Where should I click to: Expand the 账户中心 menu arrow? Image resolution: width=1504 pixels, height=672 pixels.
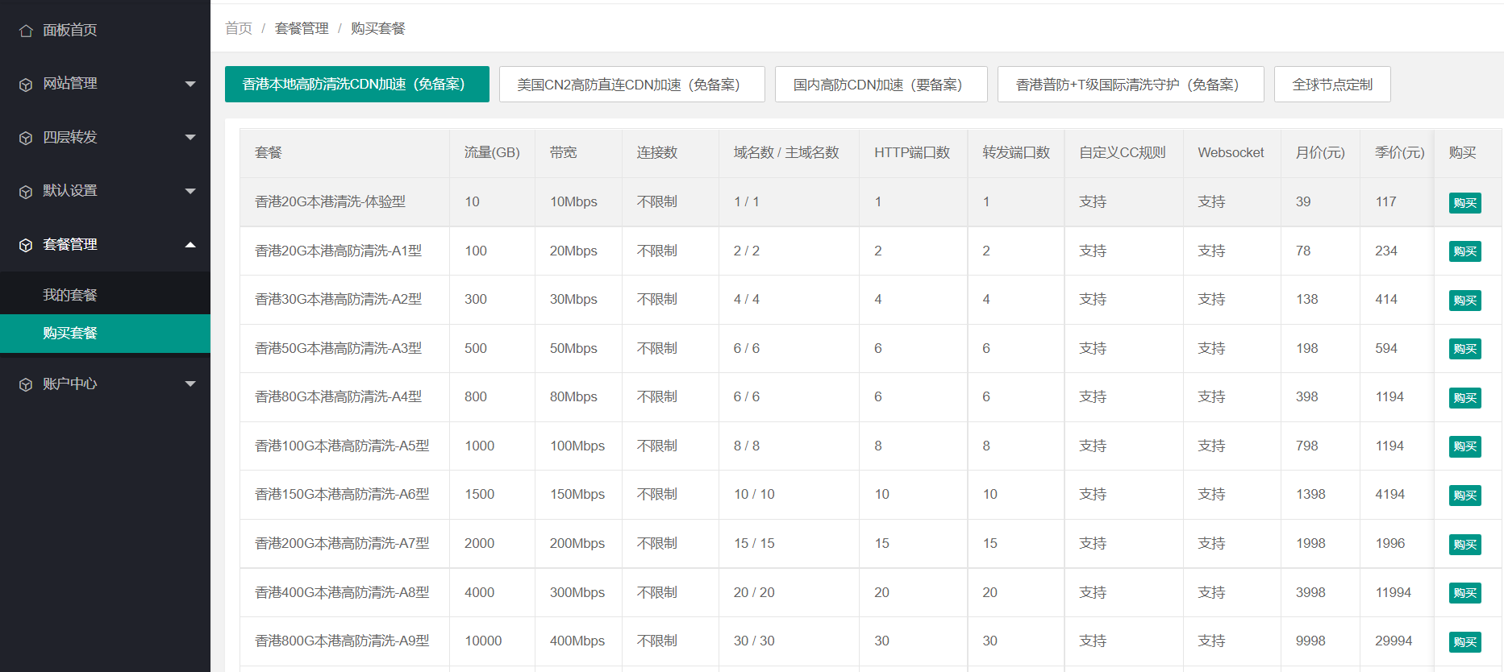pos(190,384)
